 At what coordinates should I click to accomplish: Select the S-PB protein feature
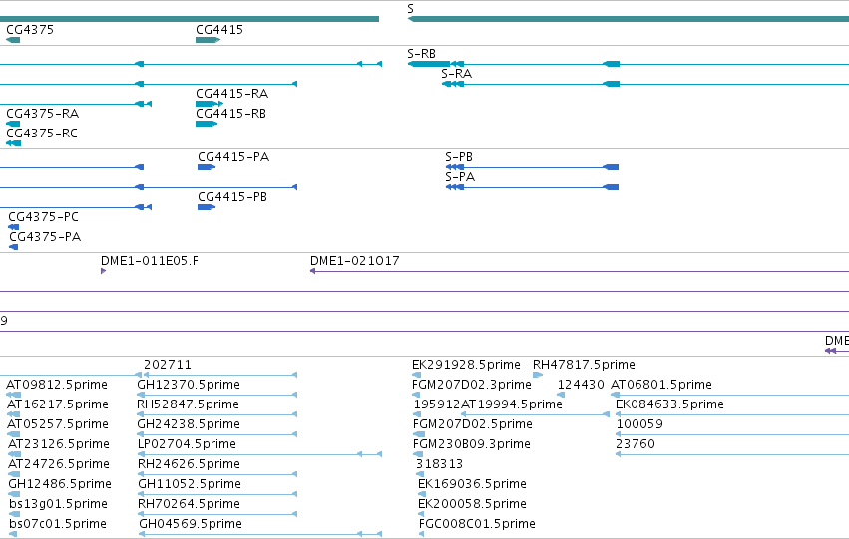459,157
